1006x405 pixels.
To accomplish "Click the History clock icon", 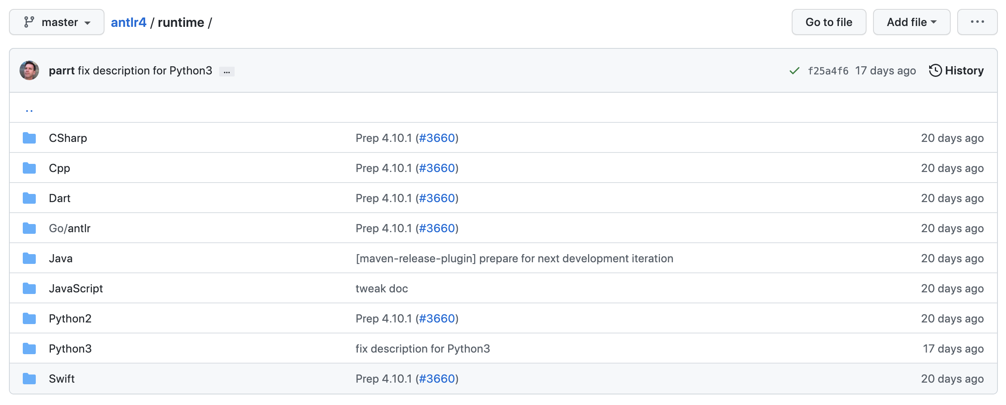I will 935,70.
